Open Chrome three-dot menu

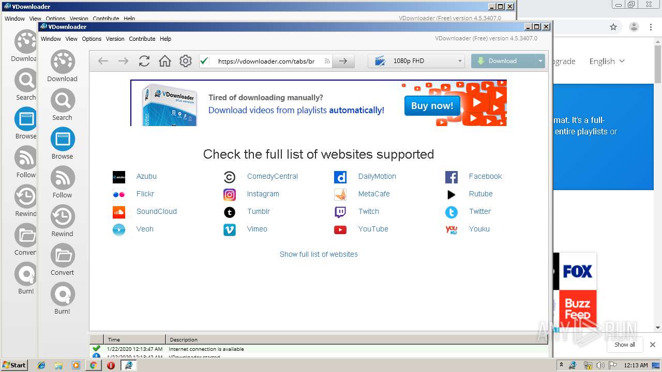click(x=651, y=27)
